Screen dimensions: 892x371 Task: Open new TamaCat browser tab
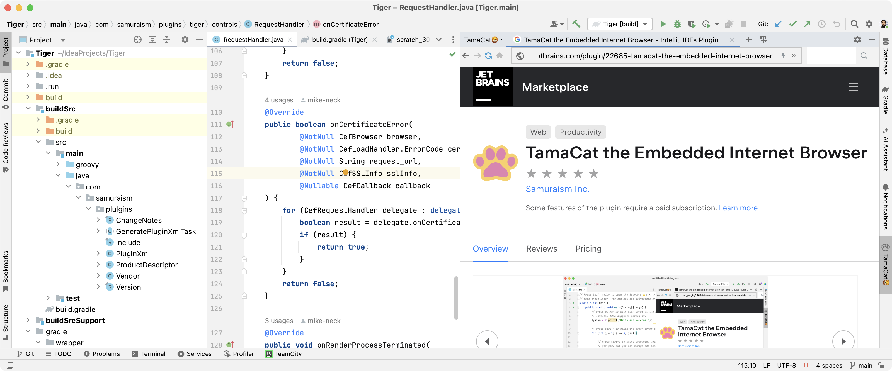pos(748,40)
